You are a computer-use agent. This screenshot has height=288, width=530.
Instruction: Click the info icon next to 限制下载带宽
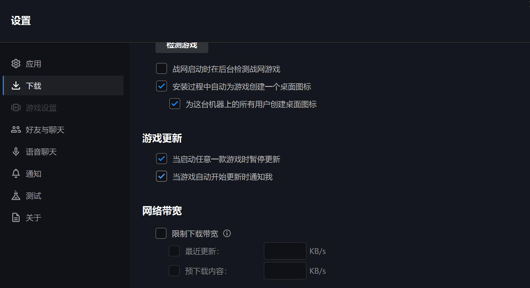coord(227,234)
